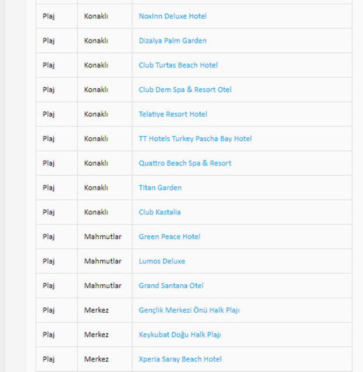Select the Plaj cell in NoxInn row
The height and width of the screenshot is (372, 363).
[x=48, y=16]
